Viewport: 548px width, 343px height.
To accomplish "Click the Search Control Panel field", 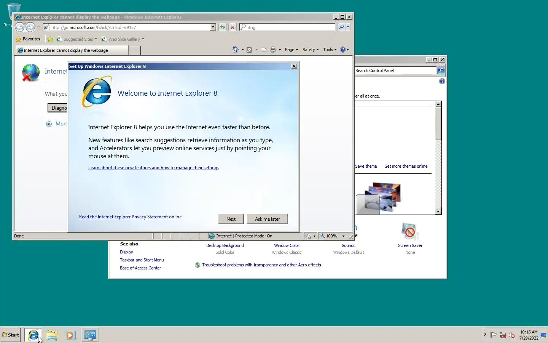I will click(395, 71).
